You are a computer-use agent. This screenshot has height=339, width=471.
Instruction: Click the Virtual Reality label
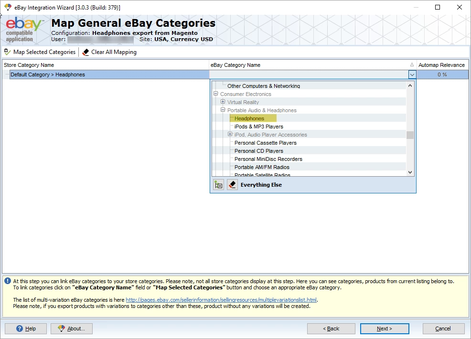(243, 102)
